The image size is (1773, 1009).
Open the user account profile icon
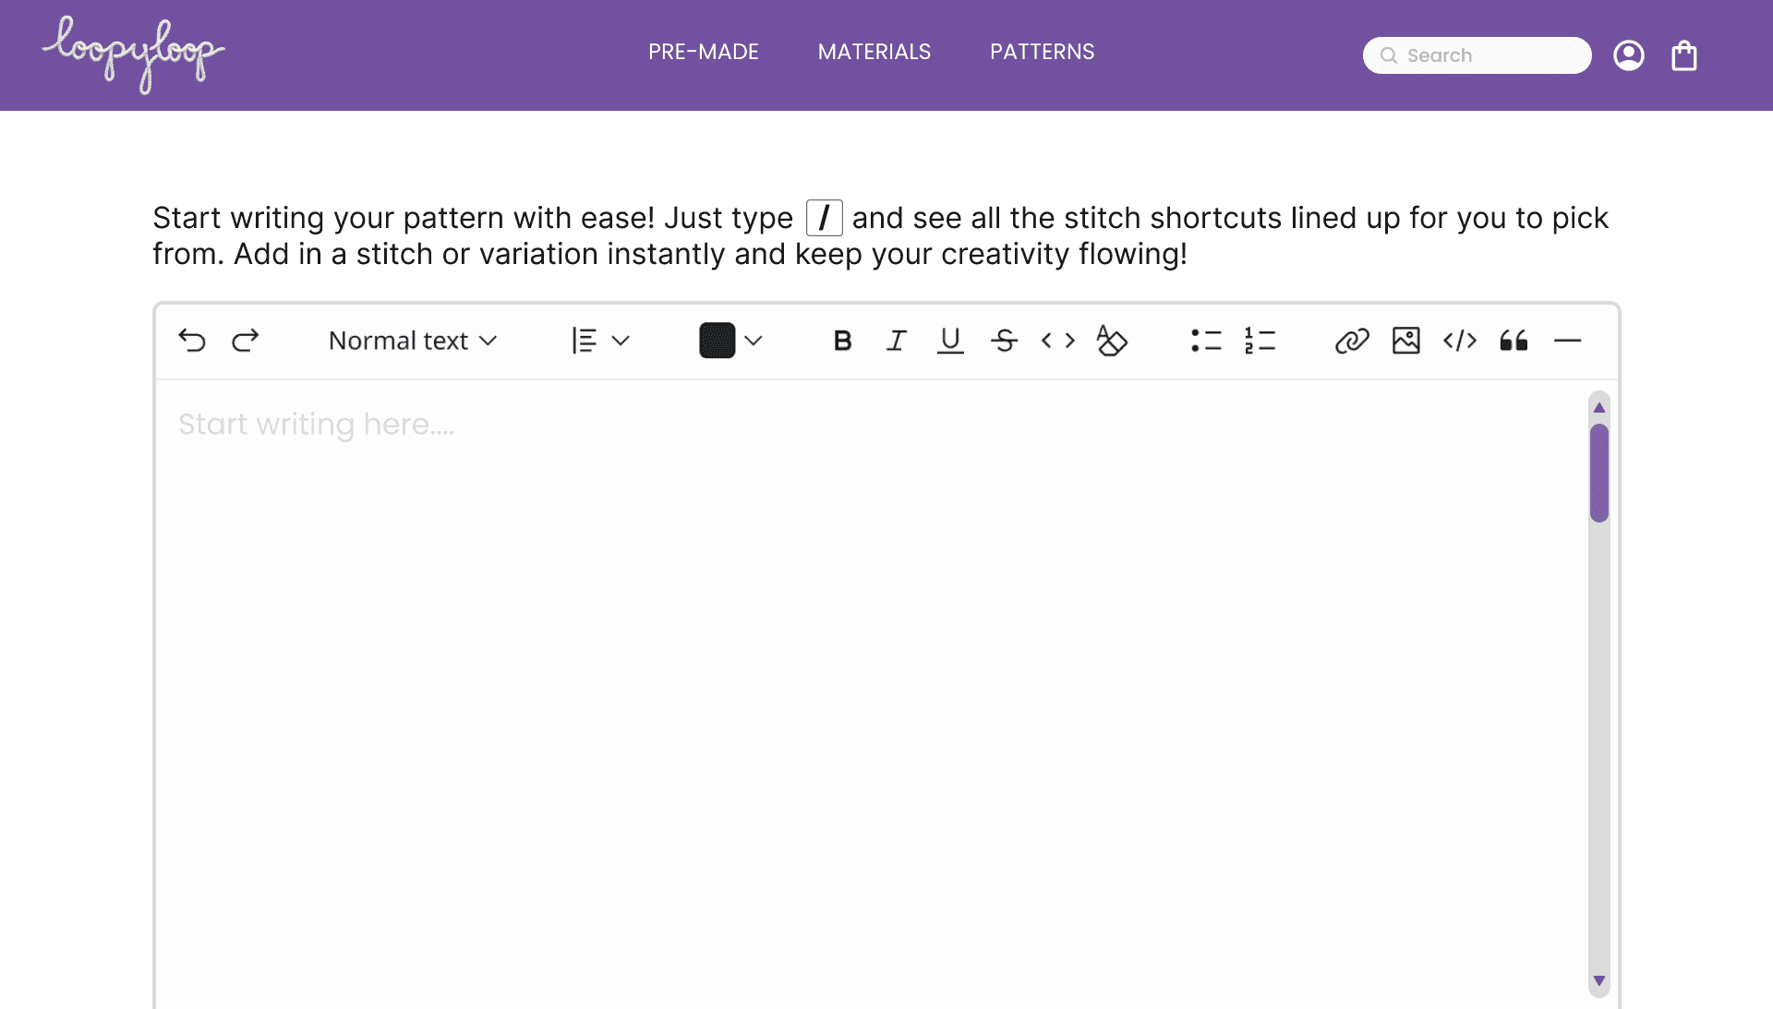pyautogui.click(x=1628, y=55)
